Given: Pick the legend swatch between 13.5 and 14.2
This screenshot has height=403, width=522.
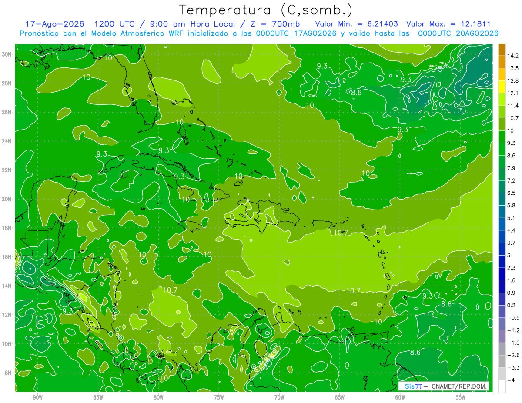Looking at the screenshot, I should [x=502, y=62].
